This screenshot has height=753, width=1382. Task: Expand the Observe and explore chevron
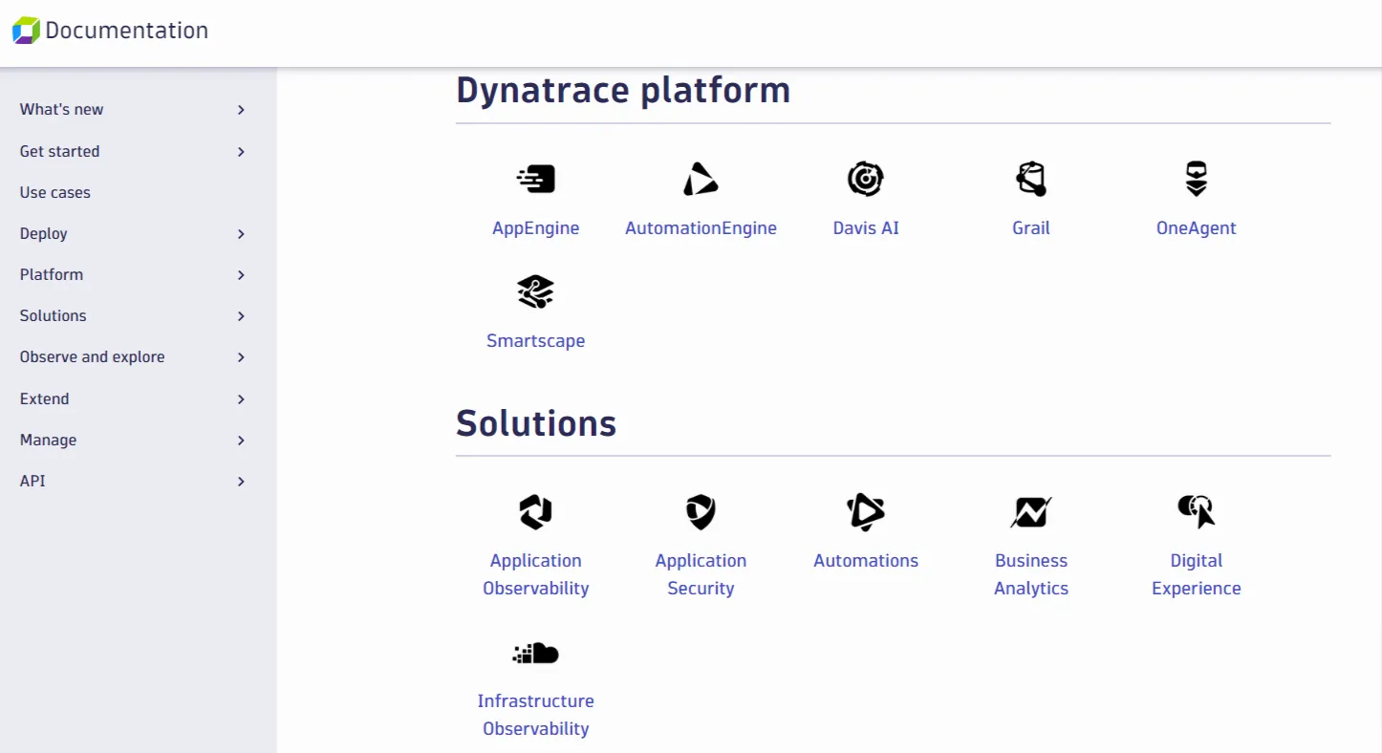(241, 357)
